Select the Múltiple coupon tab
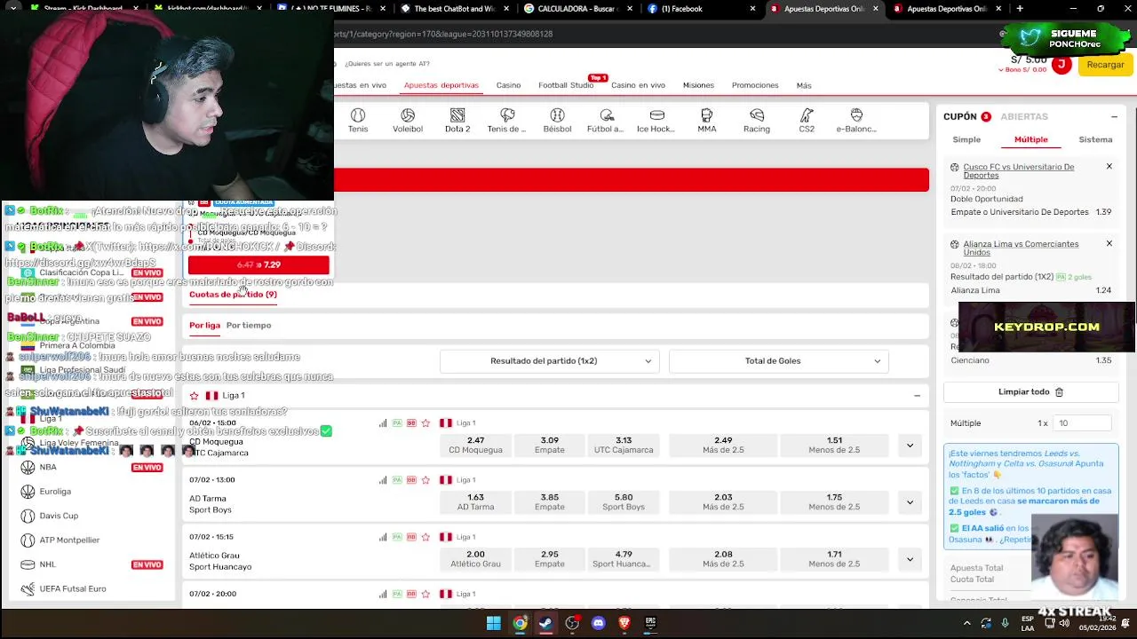Screen dimensions: 1137x639 click(x=1031, y=139)
